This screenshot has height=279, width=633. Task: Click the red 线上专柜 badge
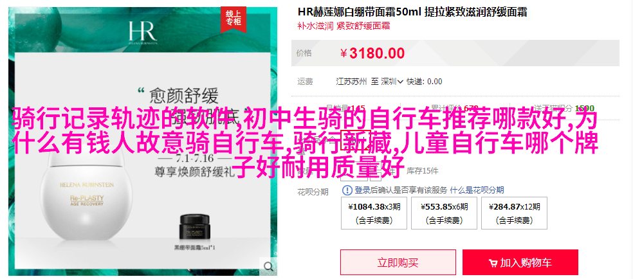(x=234, y=19)
